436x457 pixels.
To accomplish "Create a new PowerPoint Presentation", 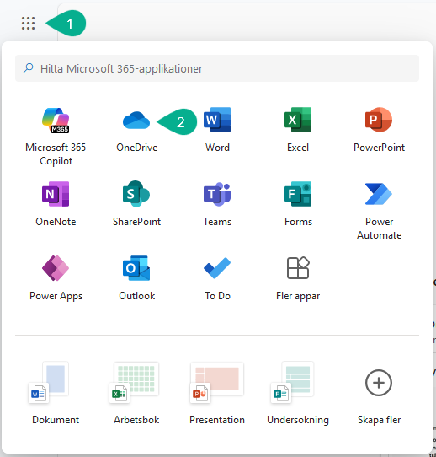I will [x=217, y=393].
